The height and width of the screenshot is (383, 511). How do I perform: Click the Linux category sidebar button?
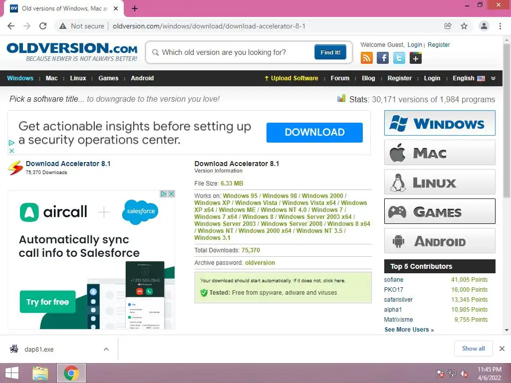(x=440, y=182)
